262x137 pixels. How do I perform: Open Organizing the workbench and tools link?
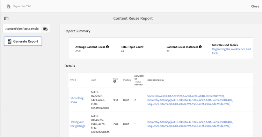pyautogui.click(x=231, y=51)
